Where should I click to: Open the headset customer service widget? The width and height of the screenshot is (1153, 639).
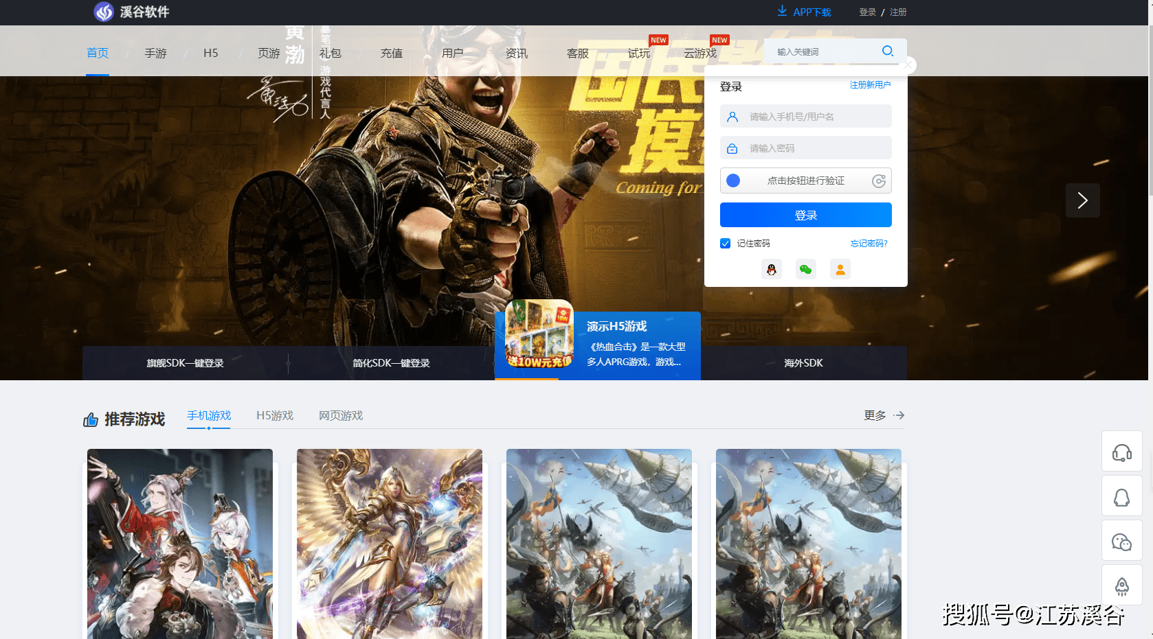pyautogui.click(x=1121, y=452)
